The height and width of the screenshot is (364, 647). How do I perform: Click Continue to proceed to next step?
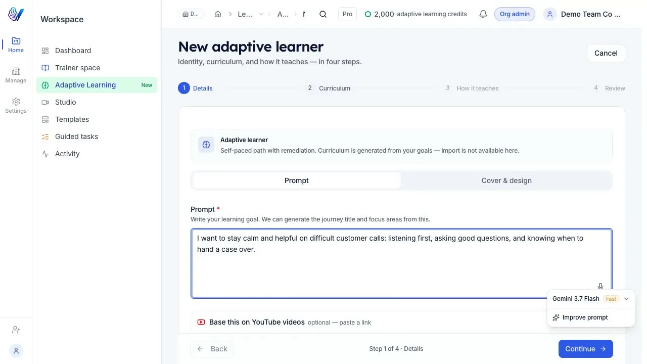coord(586,349)
